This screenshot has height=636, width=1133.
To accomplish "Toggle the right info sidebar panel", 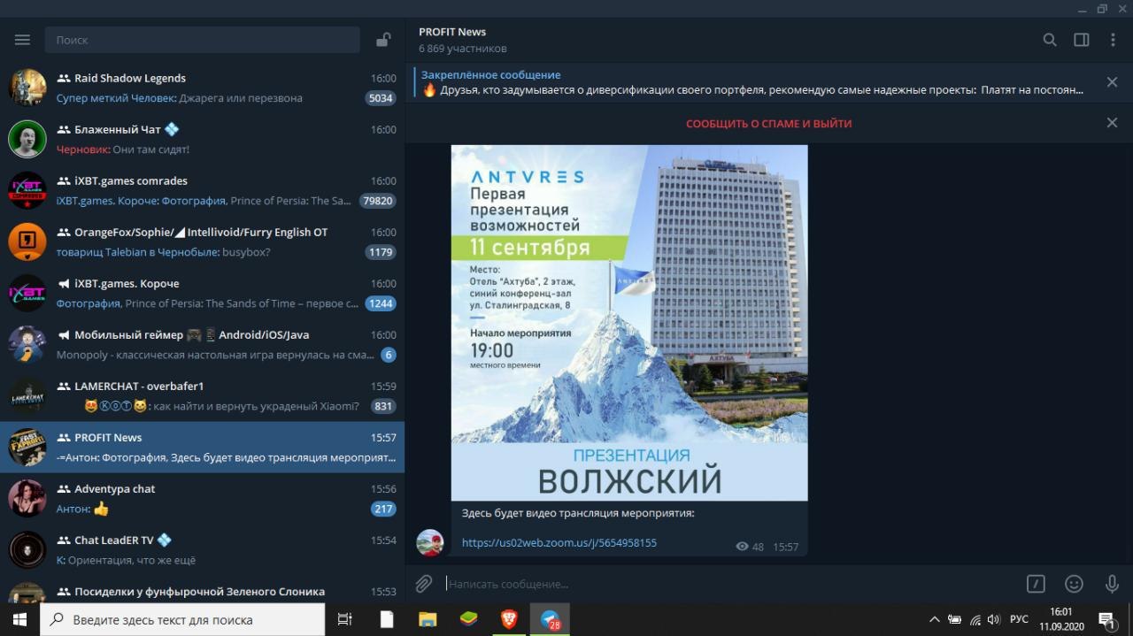I will pyautogui.click(x=1082, y=40).
